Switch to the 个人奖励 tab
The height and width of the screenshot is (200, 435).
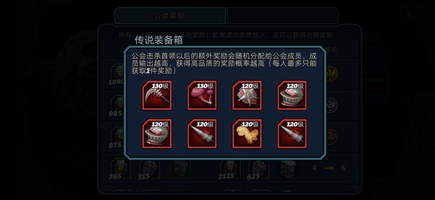point(283,16)
